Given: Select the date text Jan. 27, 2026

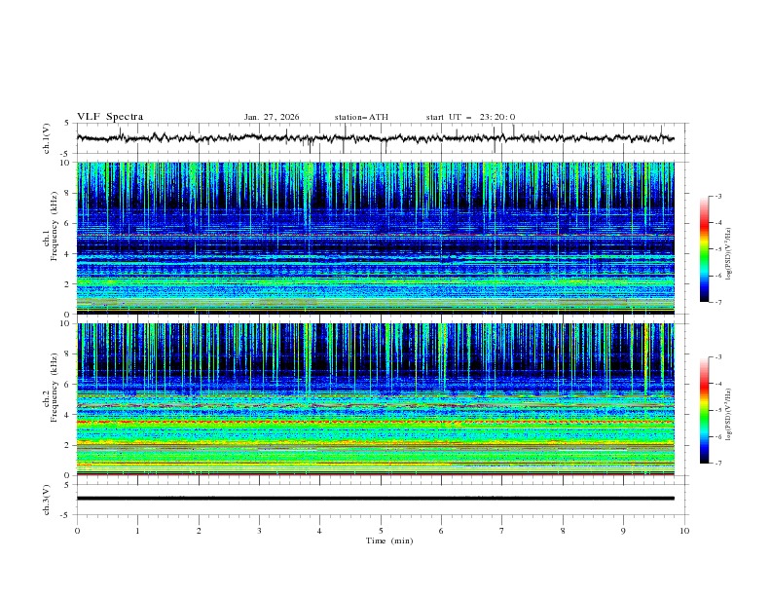Looking at the screenshot, I should pos(272,117).
